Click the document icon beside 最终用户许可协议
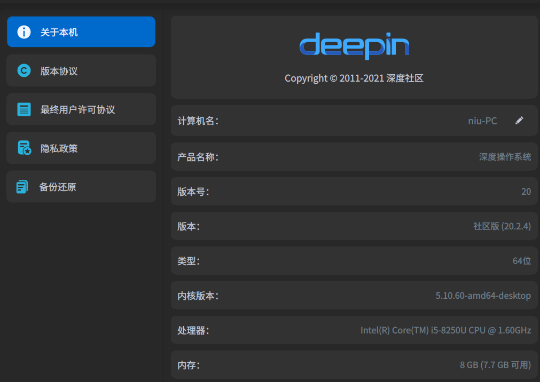This screenshot has height=382, width=540. (x=24, y=109)
